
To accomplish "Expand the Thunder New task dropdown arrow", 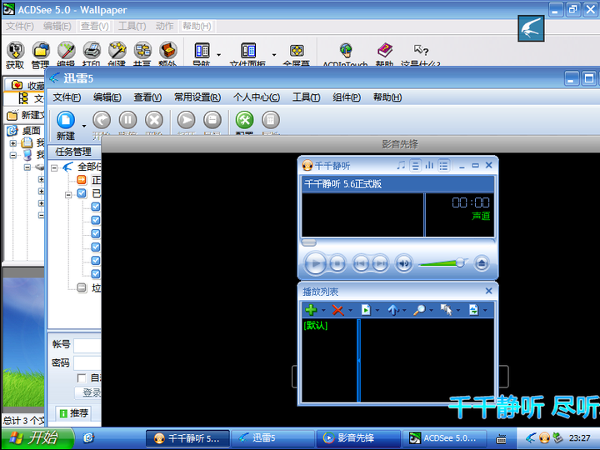I will pyautogui.click(x=84, y=126).
